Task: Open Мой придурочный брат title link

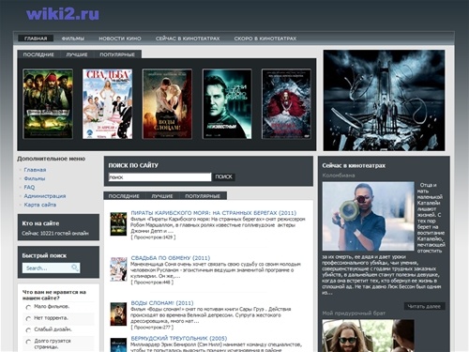Action: point(354,314)
